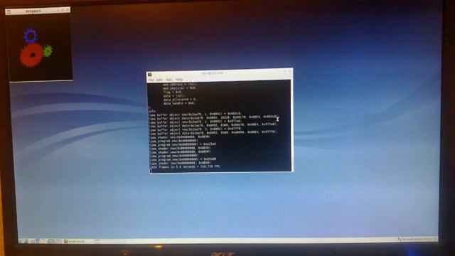Open the File menu in the terminal

(x=151, y=80)
